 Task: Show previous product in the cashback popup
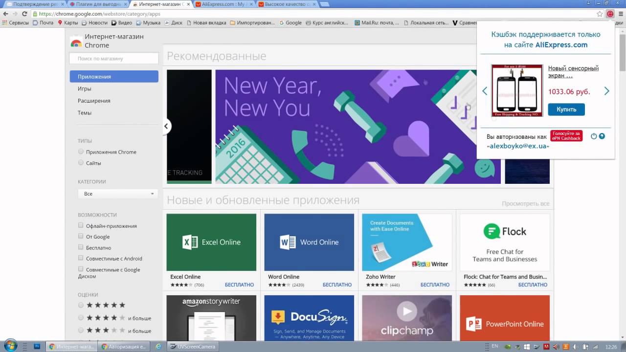(485, 91)
